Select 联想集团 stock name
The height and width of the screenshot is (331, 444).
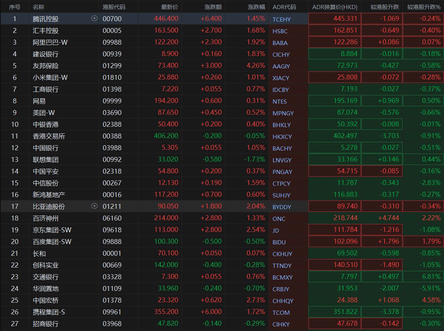[x=46, y=160]
